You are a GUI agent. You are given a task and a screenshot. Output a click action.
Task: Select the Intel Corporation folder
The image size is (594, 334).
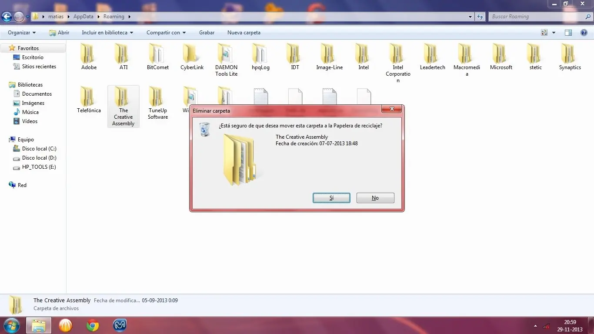point(398,63)
